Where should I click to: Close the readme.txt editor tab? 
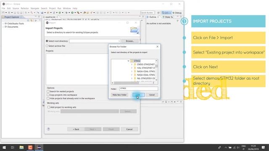pos(57,17)
